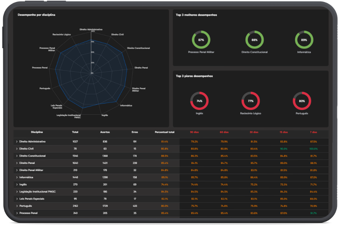340x225 pixels.
Task: Click the 88% Direito Constitucional gauge
Action: coord(254,40)
